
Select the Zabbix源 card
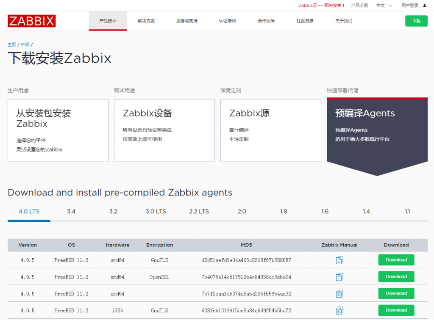(271, 130)
